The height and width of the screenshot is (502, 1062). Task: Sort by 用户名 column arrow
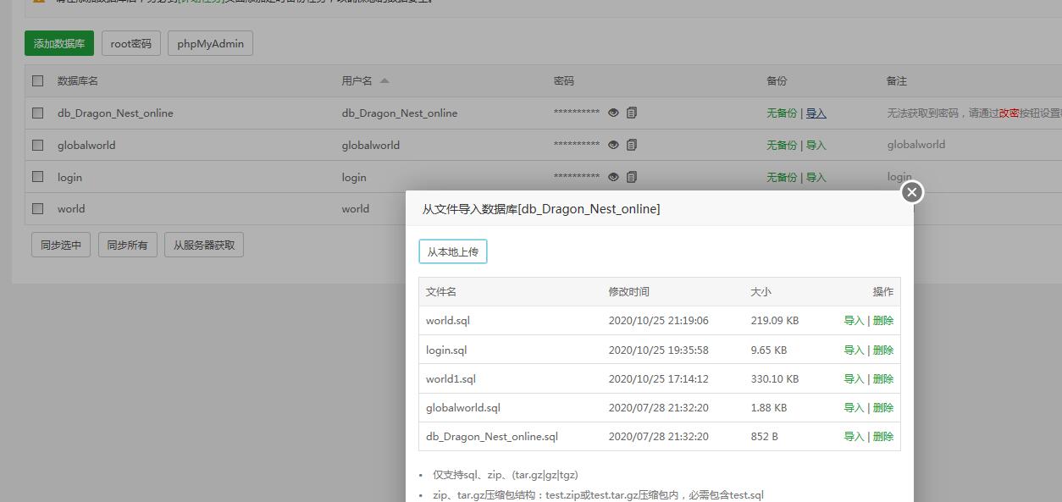coord(384,81)
